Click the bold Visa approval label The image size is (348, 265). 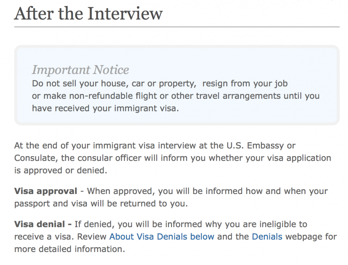(46, 191)
